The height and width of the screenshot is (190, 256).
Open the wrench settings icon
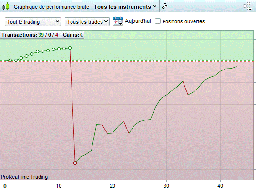tap(164, 6)
